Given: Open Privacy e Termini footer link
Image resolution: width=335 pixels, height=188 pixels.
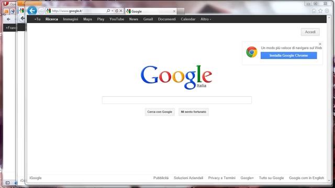Looking at the screenshot, I should (222, 178).
